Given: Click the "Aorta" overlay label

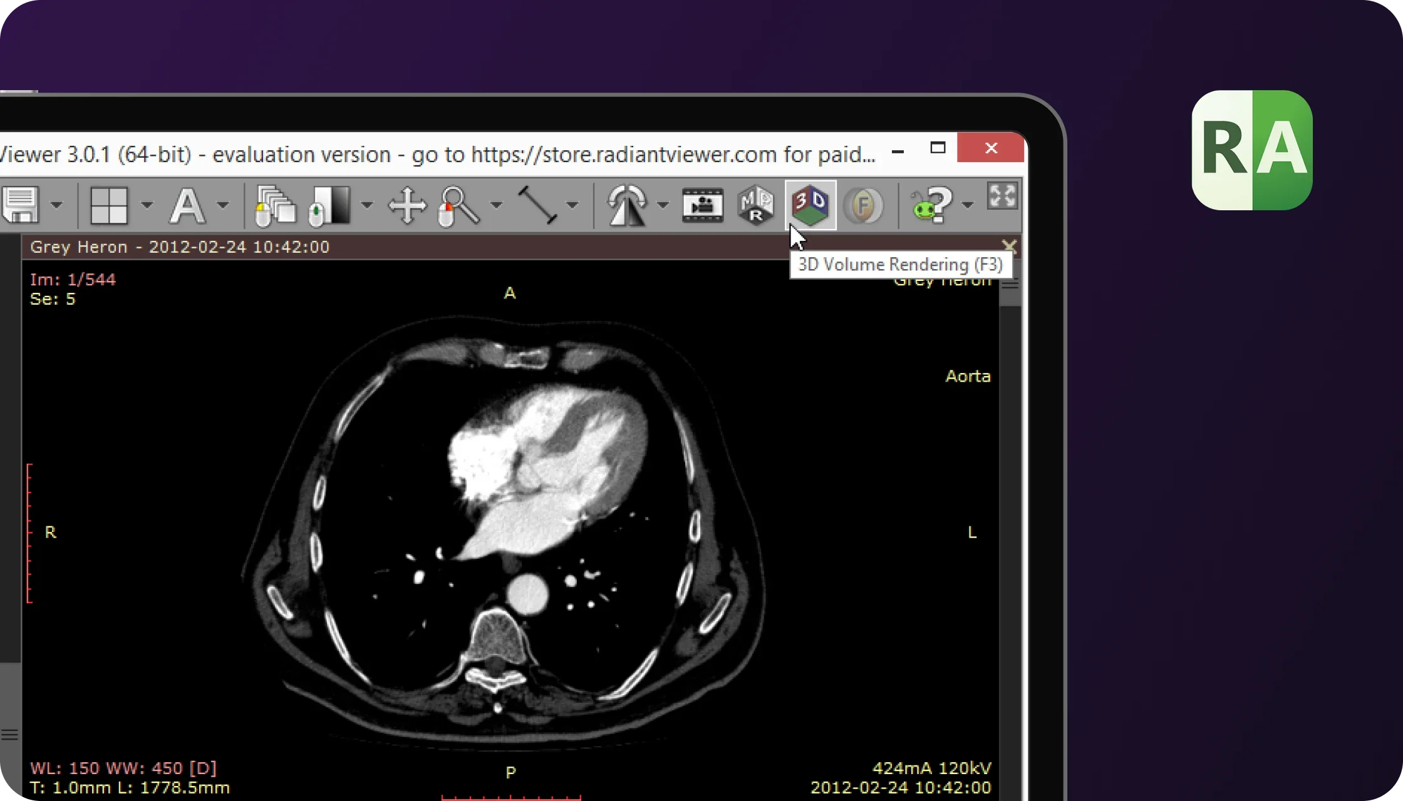Looking at the screenshot, I should coord(968,376).
